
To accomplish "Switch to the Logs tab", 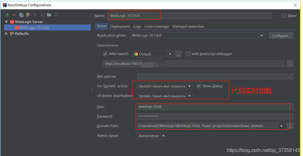I will (x=137, y=26).
